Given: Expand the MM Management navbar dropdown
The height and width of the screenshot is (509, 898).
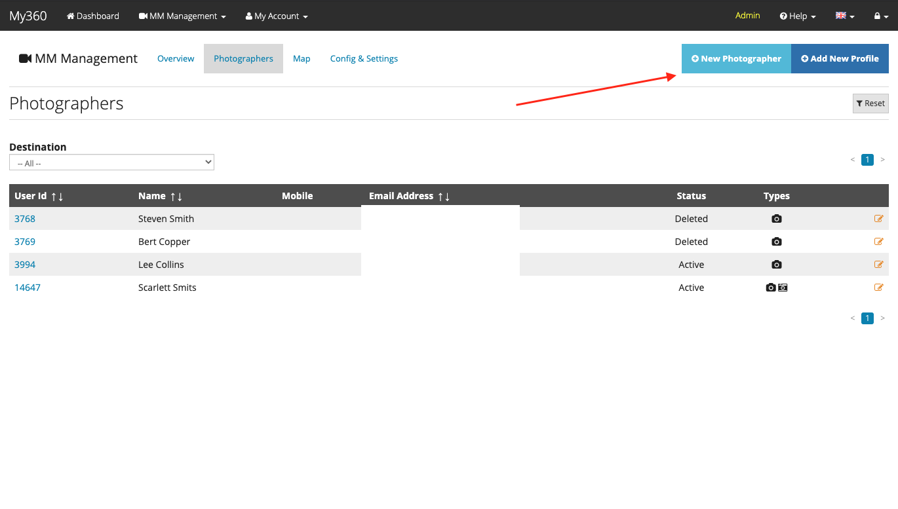Looking at the screenshot, I should [x=182, y=16].
